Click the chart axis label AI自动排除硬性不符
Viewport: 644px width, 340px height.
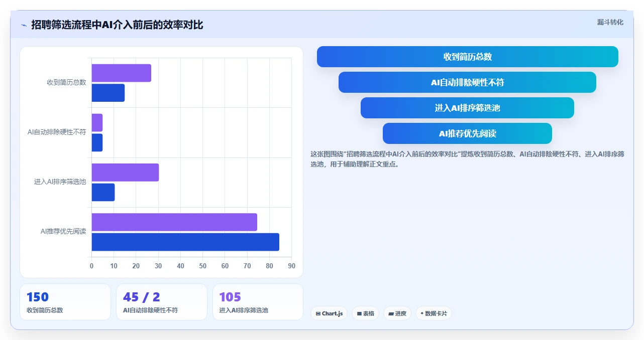coord(57,132)
